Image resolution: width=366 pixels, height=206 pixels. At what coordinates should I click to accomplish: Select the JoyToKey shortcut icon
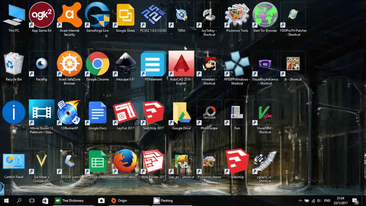pyautogui.click(x=209, y=19)
